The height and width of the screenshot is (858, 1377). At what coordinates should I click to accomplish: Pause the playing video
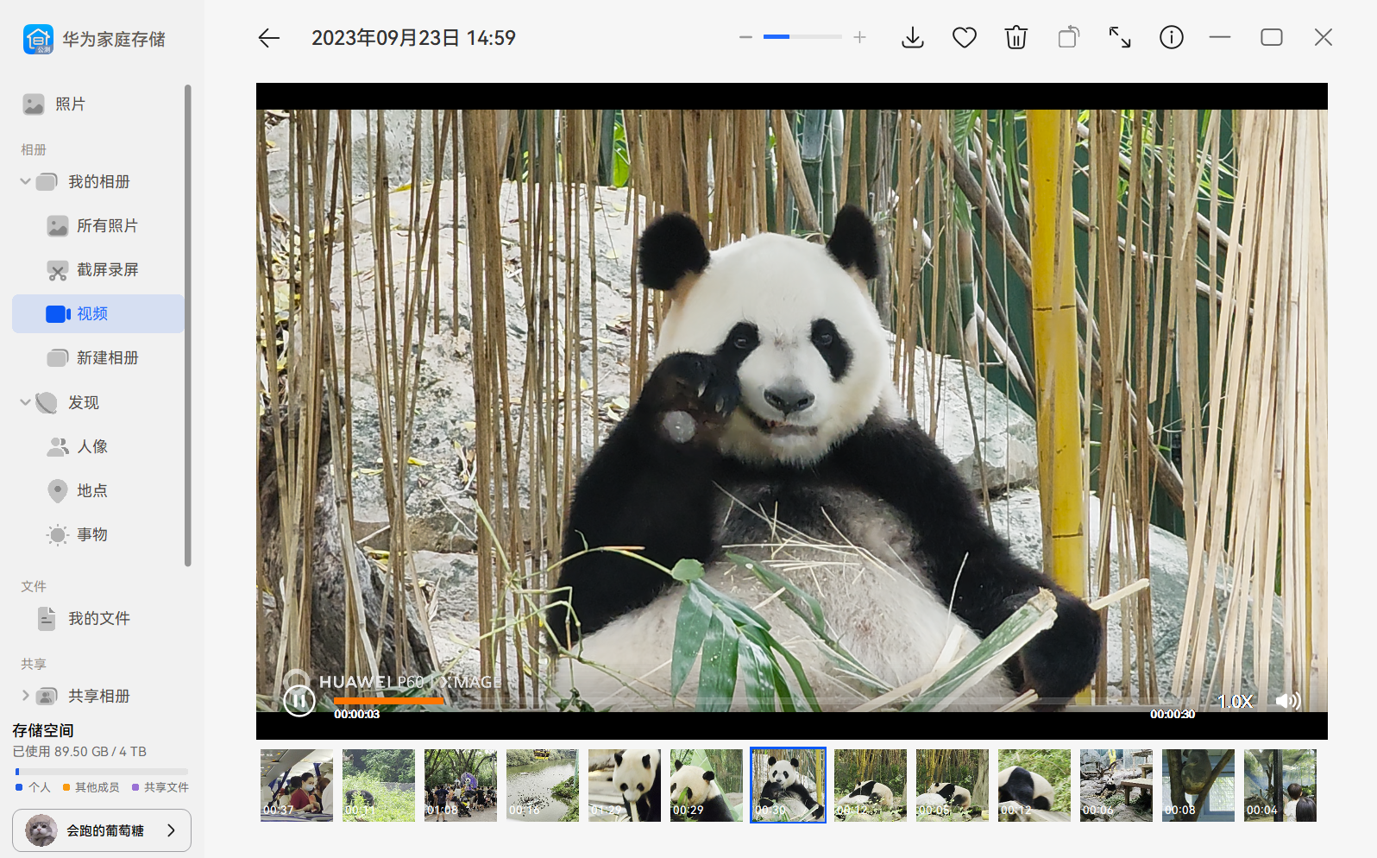299,700
